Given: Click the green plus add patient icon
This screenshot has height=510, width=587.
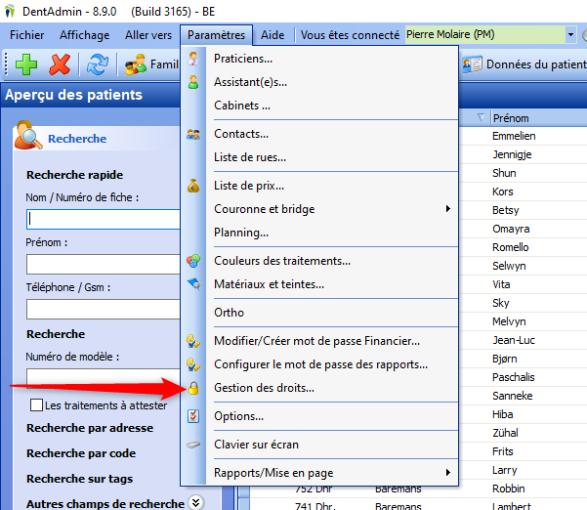Looking at the screenshot, I should tap(26, 64).
